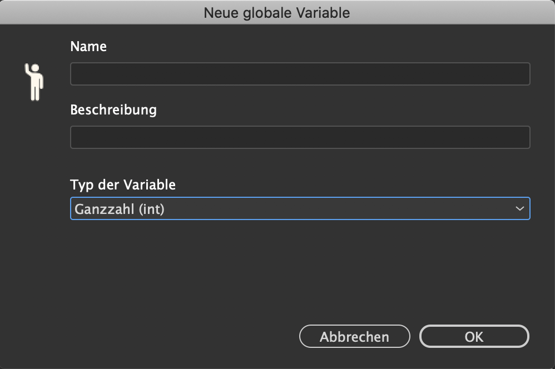Viewport: 555px width, 369px height.
Task: Click the chevron arrow of the type combo box
Action: click(519, 208)
